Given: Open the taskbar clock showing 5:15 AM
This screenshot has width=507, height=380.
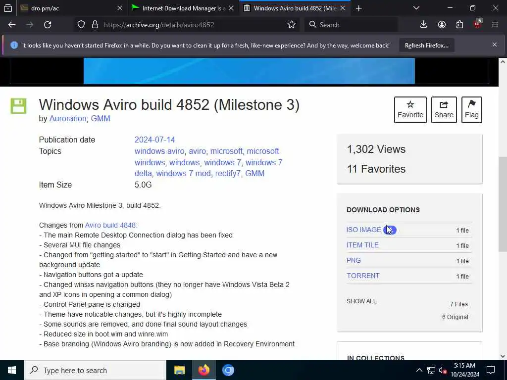Looking at the screenshot, I should pyautogui.click(x=464, y=370).
